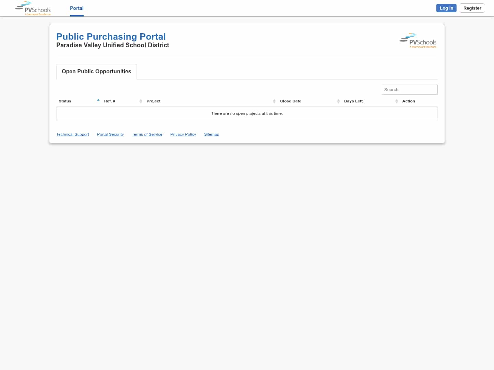This screenshot has height=370, width=494.
Task: Switch to the Open Public Opportunities tab
Action: point(96,72)
